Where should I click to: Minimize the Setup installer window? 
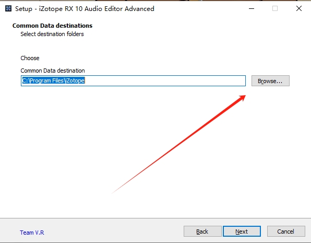(252, 8)
